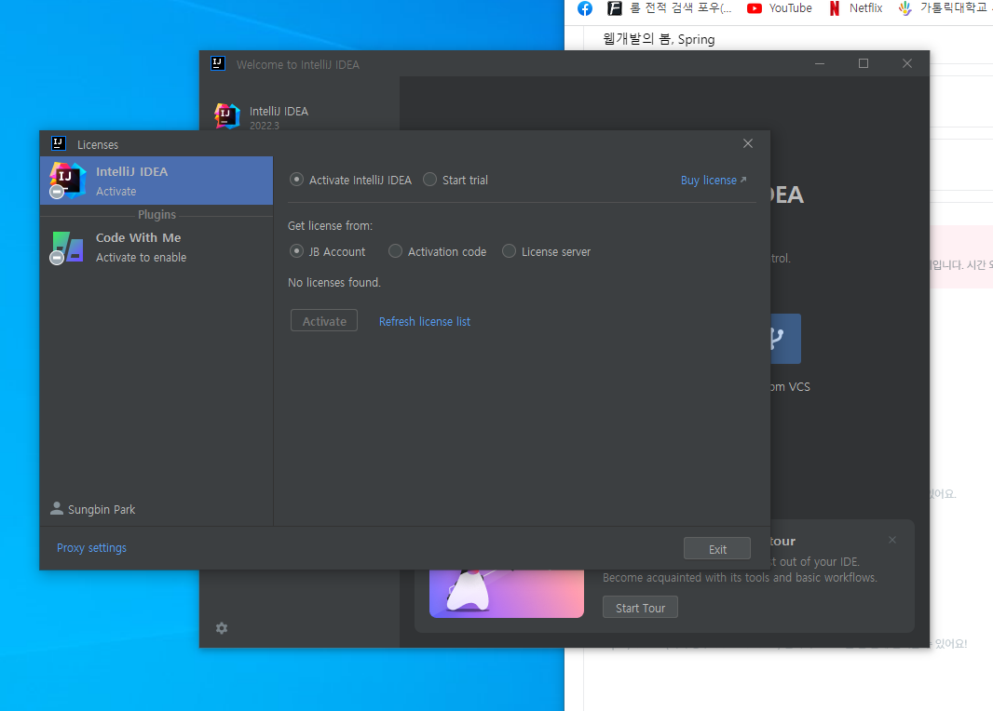Screen dimensions: 993x711
Task: Click the Sungbin Park account user icon
Action: click(x=57, y=508)
